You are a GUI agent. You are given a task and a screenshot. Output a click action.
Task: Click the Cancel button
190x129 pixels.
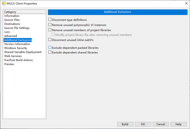(161, 124)
